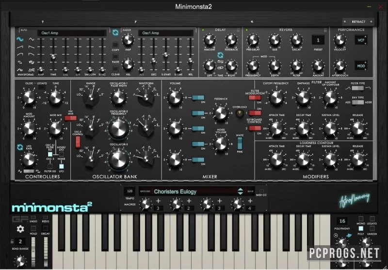Click the lock icon beside Bend Range
This screenshot has height=270, width=388.
pyautogui.click(x=12, y=241)
